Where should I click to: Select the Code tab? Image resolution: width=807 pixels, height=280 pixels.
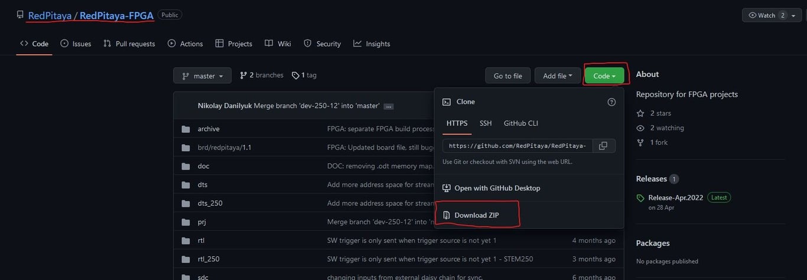pyautogui.click(x=34, y=44)
